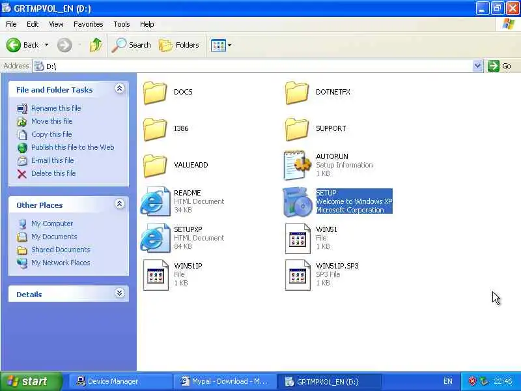Viewport: 521px width, 391px height.
Task: Select the SETUPXP HTML document icon
Action: (155, 238)
